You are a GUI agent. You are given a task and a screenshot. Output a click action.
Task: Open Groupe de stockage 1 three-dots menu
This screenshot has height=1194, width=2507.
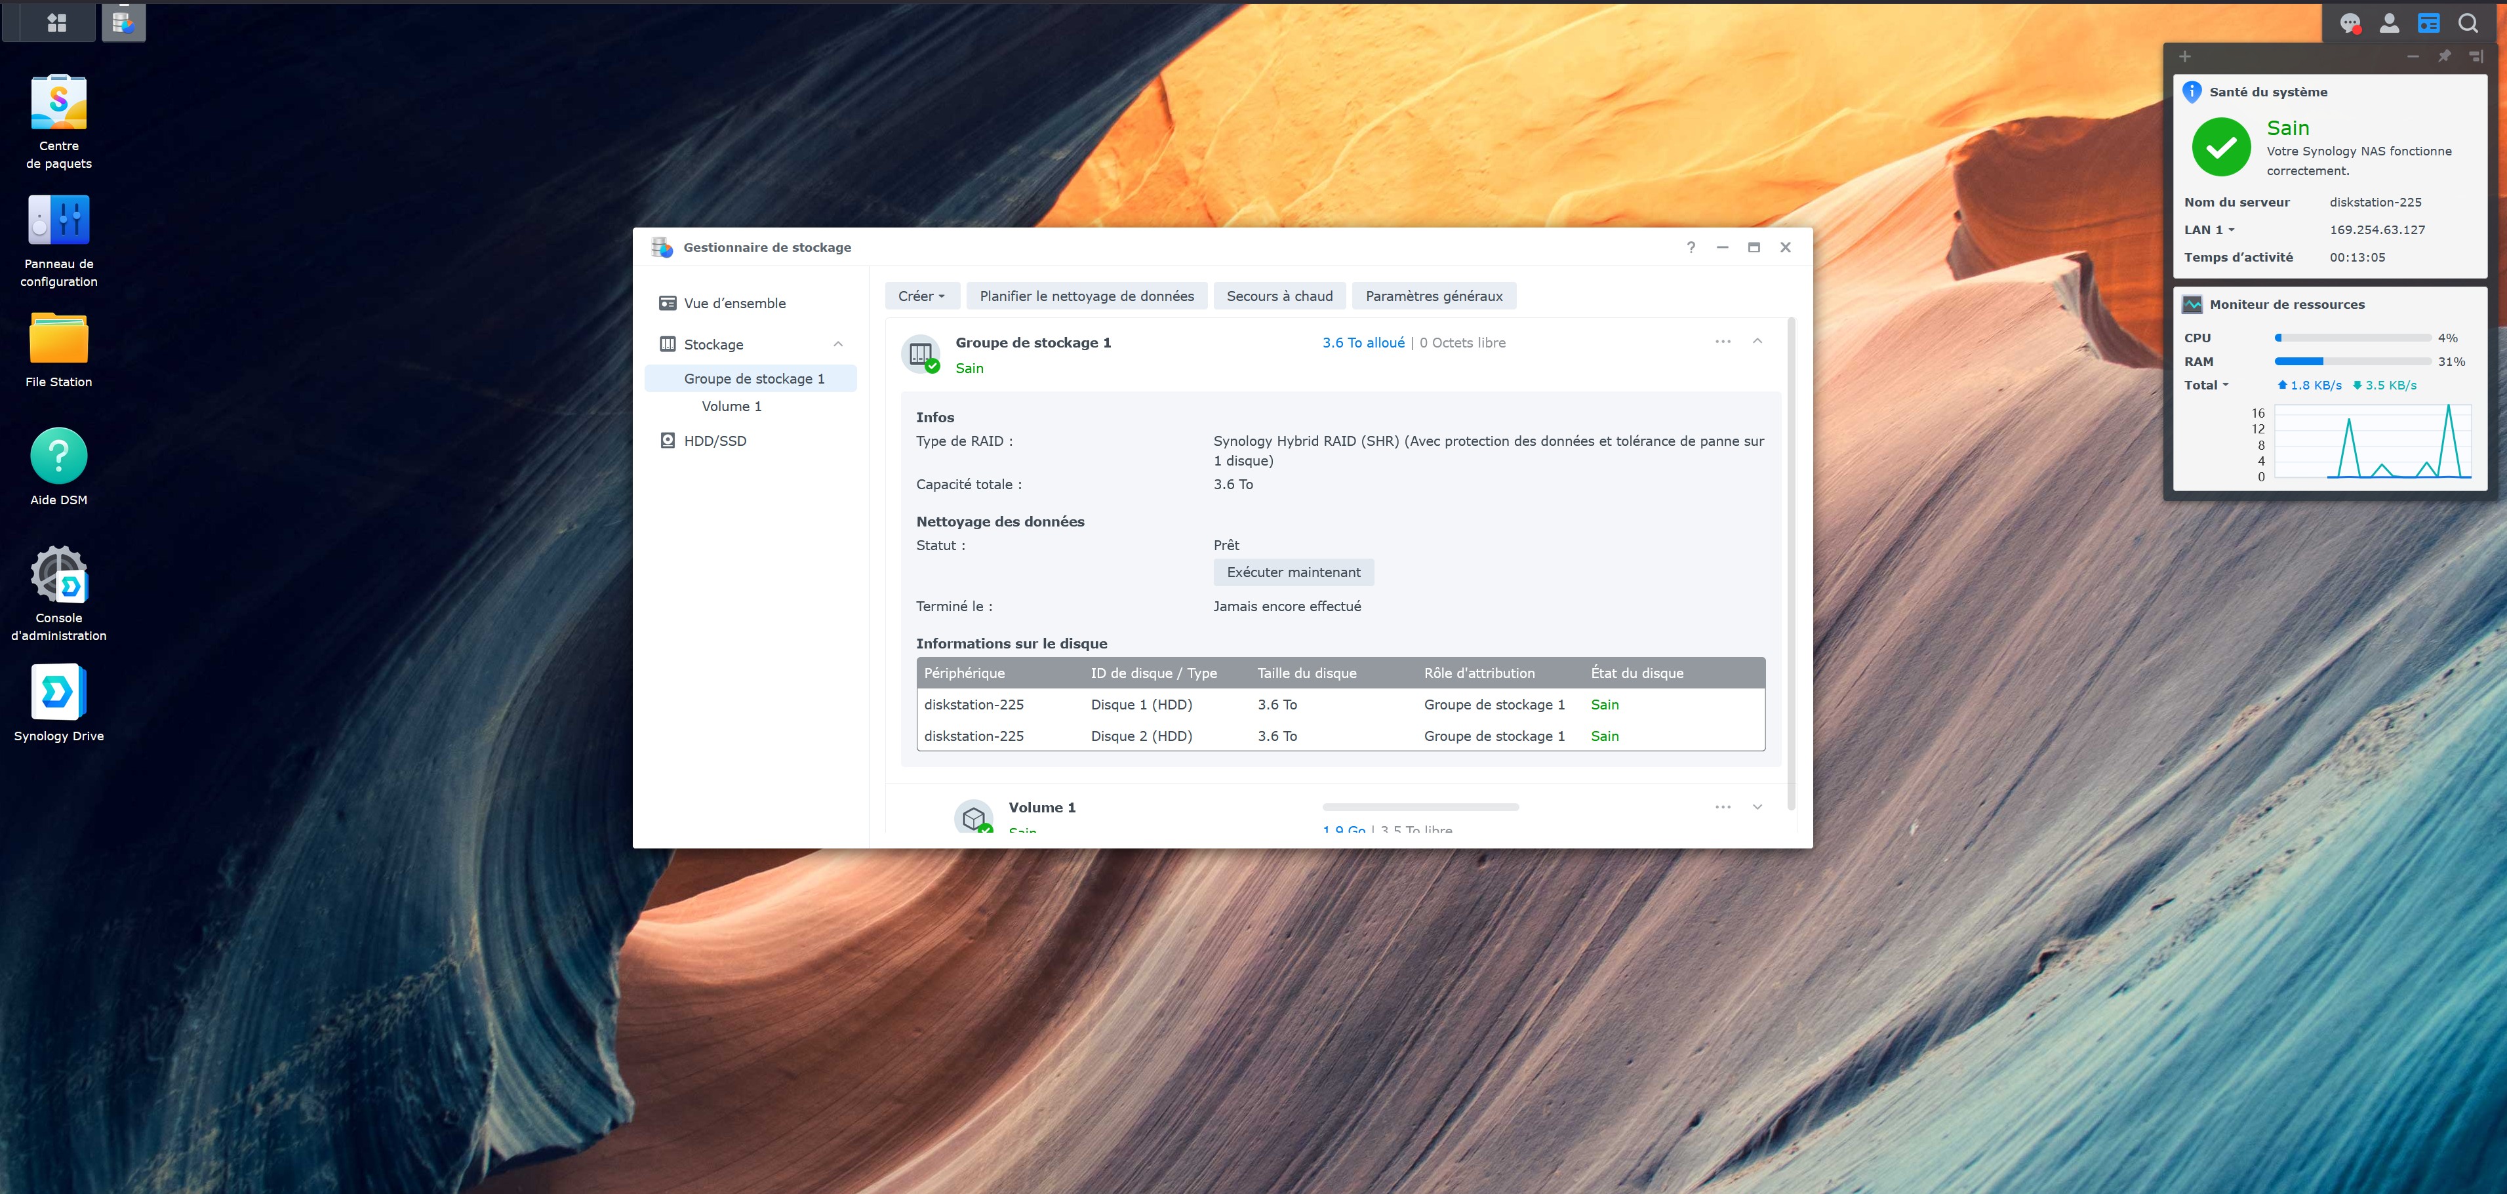click(x=1723, y=342)
